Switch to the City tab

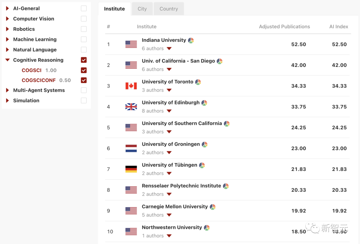coord(142,9)
